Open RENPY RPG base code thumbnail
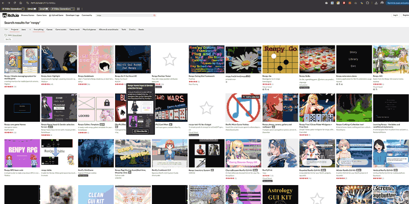This screenshot has width=409, height=204. (22, 154)
